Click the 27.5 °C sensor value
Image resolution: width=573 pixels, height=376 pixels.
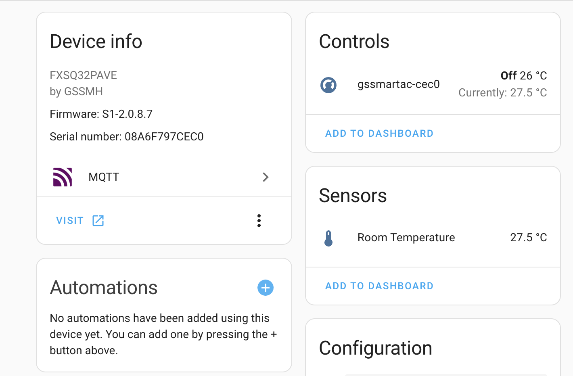[528, 237]
